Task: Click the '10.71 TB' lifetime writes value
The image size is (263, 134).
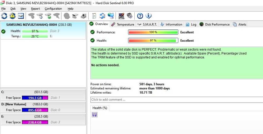Action: point(146,92)
